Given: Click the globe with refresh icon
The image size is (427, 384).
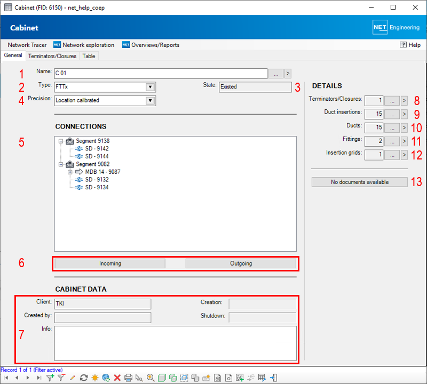Looking at the screenshot, I should (x=106, y=378).
